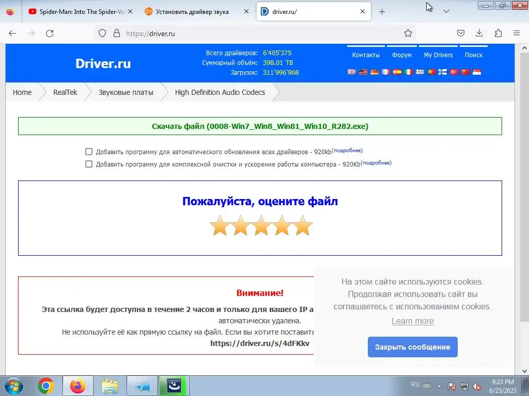The width and height of the screenshot is (529, 396).
Task: Select the Italian flag language
Action: click(x=409, y=72)
